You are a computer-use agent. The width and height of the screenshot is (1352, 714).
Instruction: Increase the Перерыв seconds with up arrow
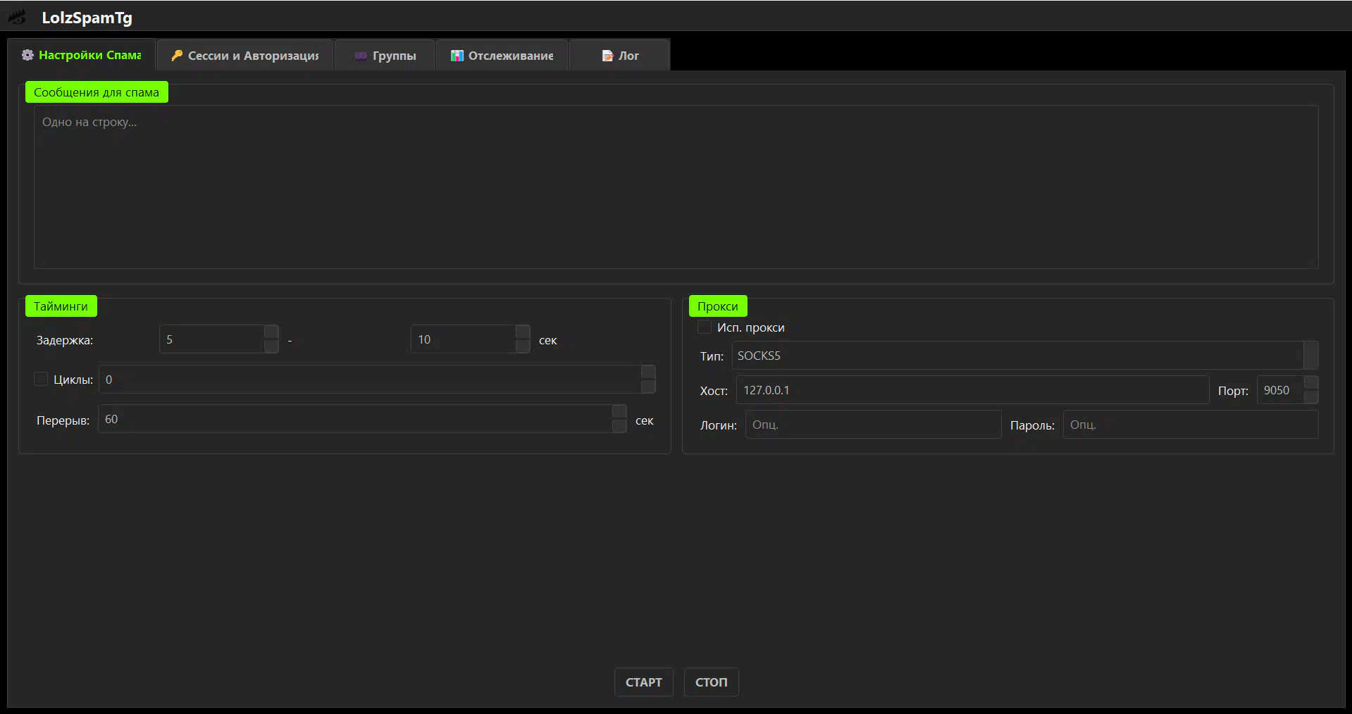(x=619, y=412)
